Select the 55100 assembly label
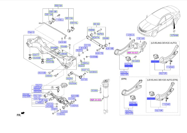The width and height of the screenshot is (187, 133). click(96, 24)
